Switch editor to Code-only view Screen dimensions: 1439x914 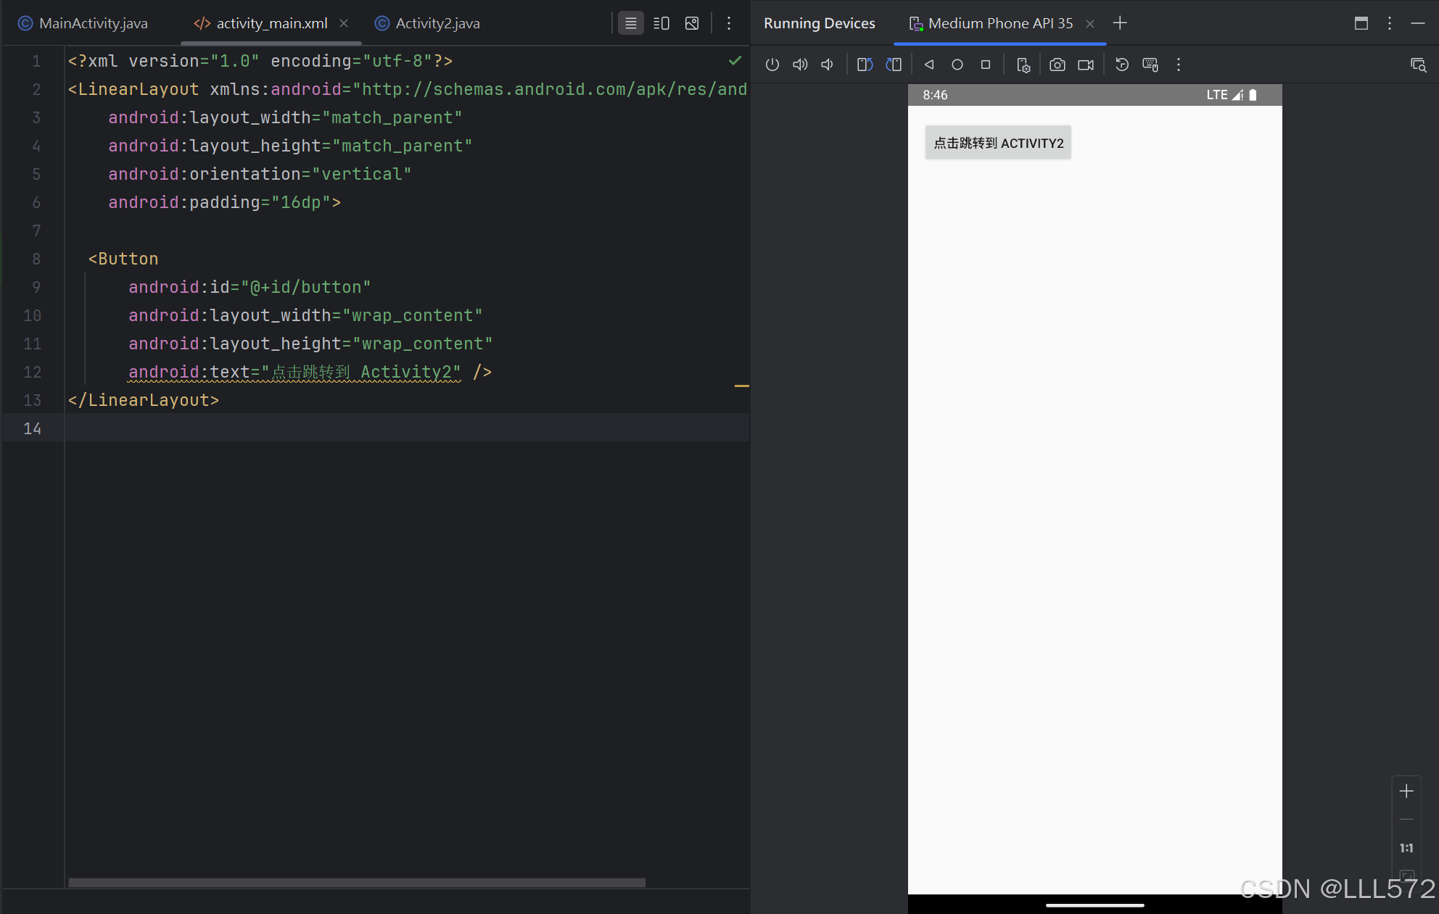(631, 23)
